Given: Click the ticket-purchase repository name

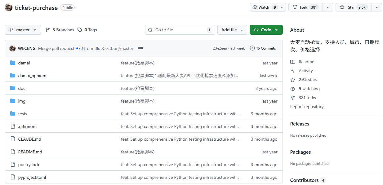Looking at the screenshot, I should pos(36,7).
